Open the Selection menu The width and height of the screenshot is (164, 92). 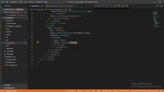coord(14,2)
